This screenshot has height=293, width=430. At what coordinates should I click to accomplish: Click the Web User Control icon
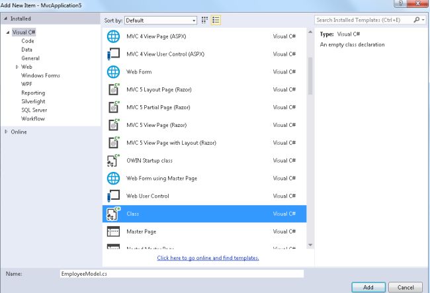coord(113,196)
